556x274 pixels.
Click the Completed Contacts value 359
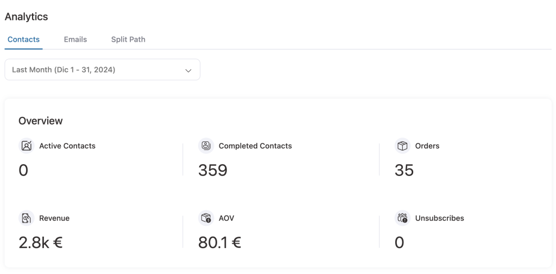point(213,171)
